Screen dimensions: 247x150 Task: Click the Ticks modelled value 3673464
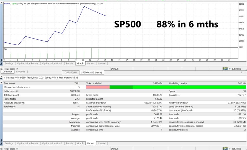158,83
